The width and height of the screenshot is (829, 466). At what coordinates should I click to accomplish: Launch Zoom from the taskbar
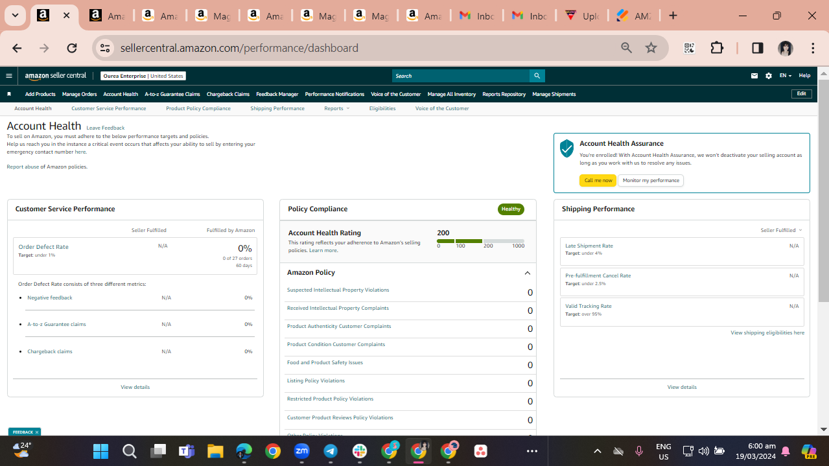pos(302,451)
